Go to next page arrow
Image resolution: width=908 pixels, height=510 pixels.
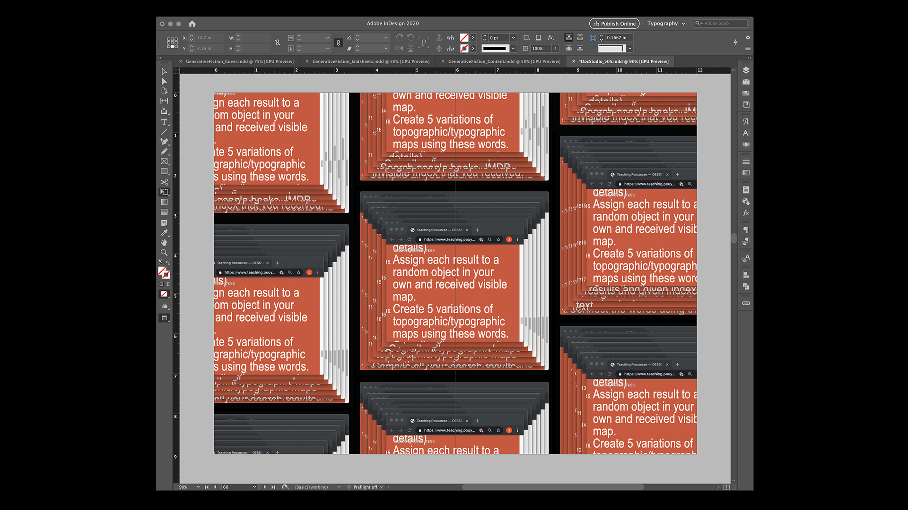[x=264, y=487]
